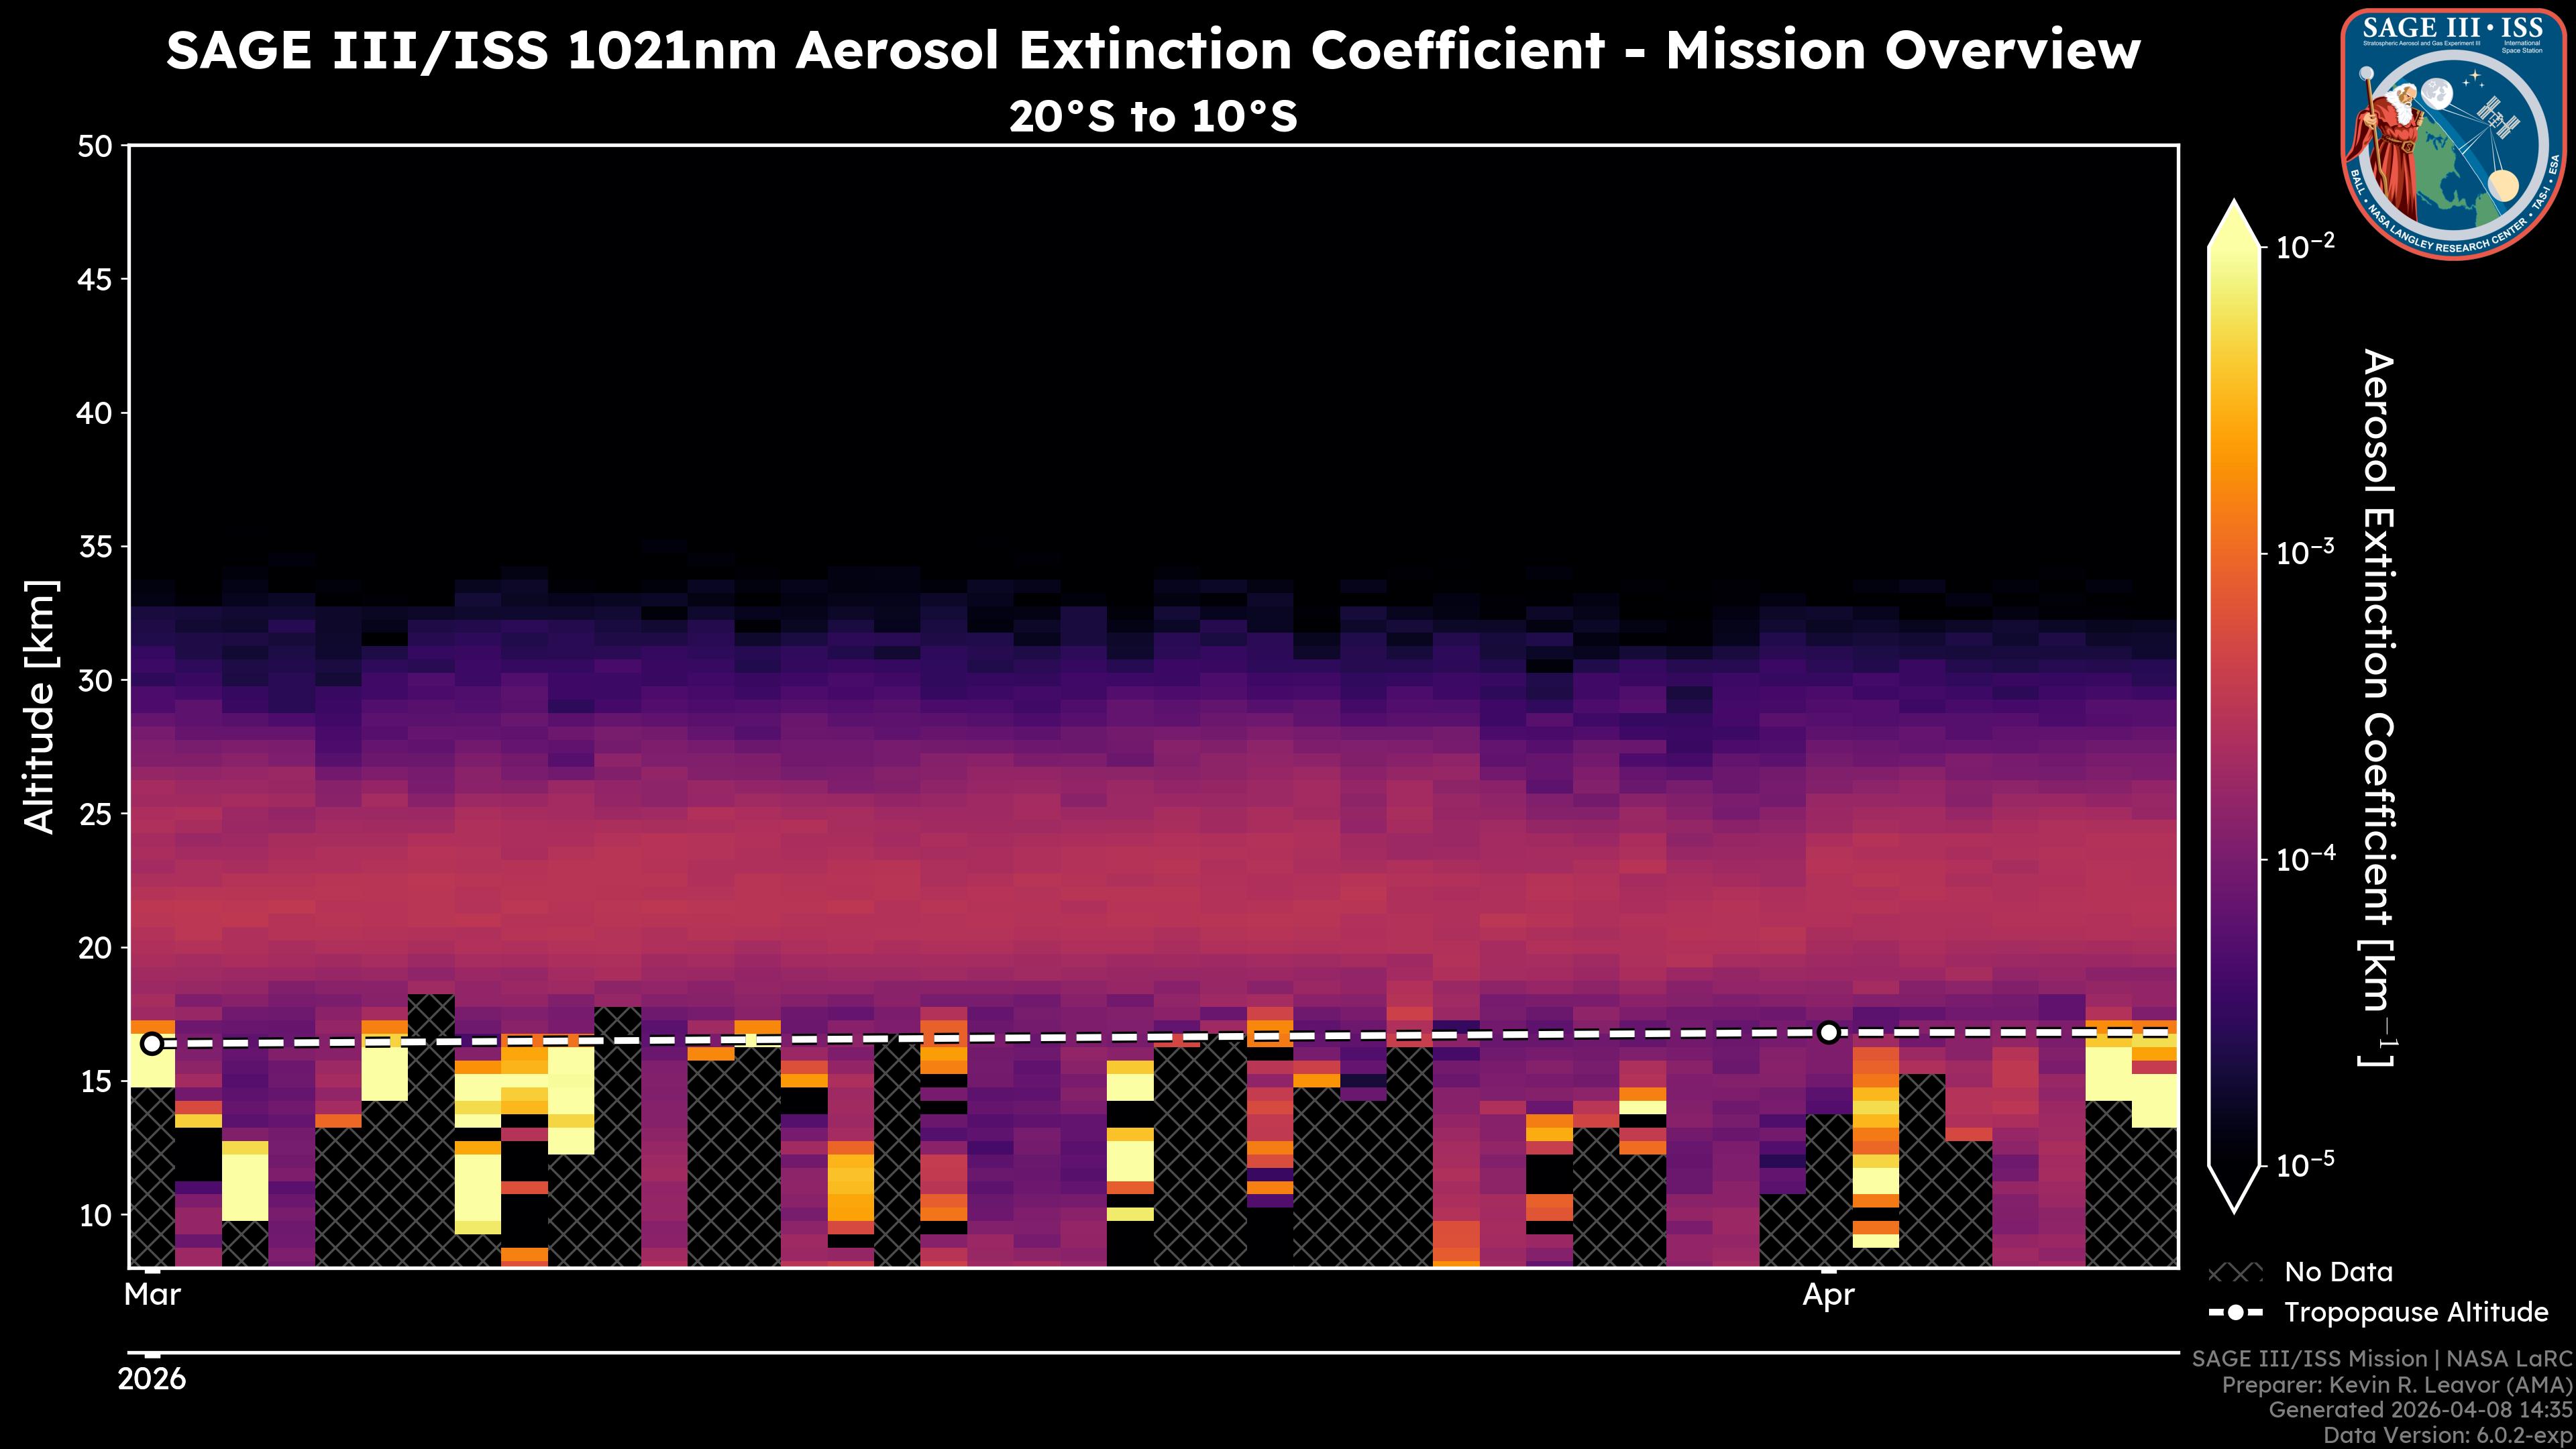Click the tropopause marker at March start

[x=152, y=1044]
